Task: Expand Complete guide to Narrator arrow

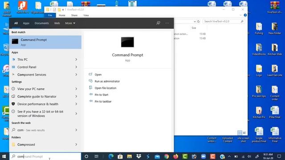Action: 76,96
